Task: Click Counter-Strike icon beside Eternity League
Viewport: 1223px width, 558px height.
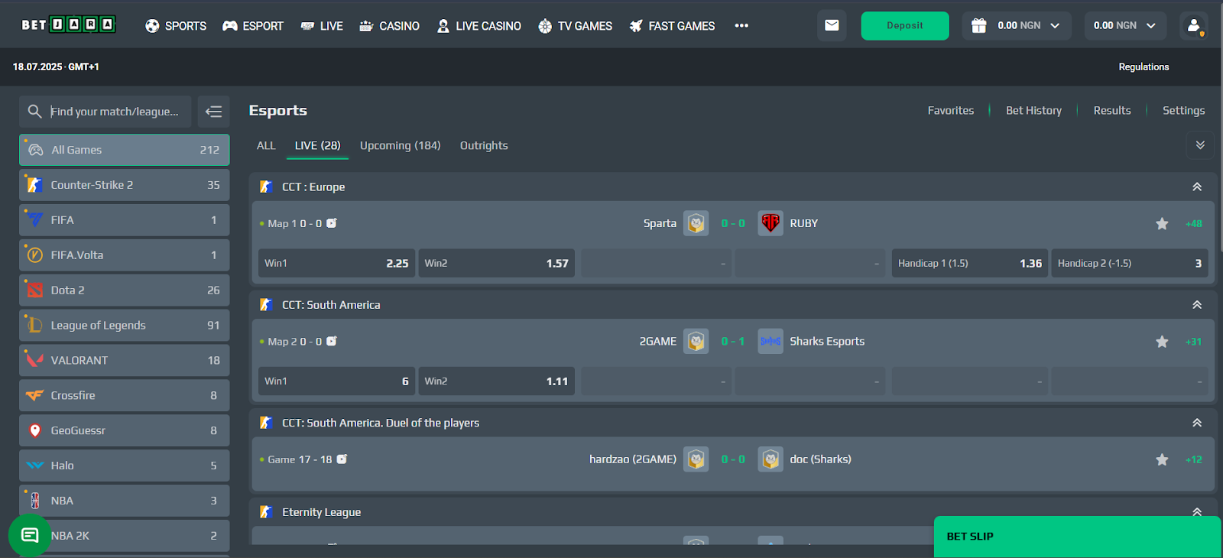Action: 266,512
